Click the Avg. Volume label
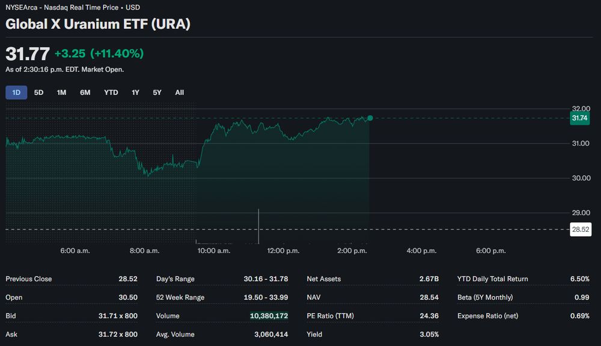Image resolution: width=601 pixels, height=346 pixels. click(x=175, y=334)
